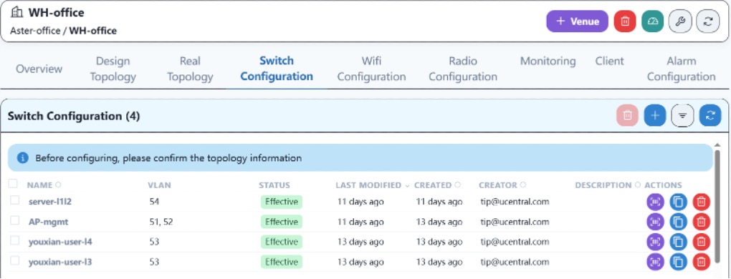The height and width of the screenshot is (279, 731).
Task: Click the wrench tools icon in header
Action: 679,21
